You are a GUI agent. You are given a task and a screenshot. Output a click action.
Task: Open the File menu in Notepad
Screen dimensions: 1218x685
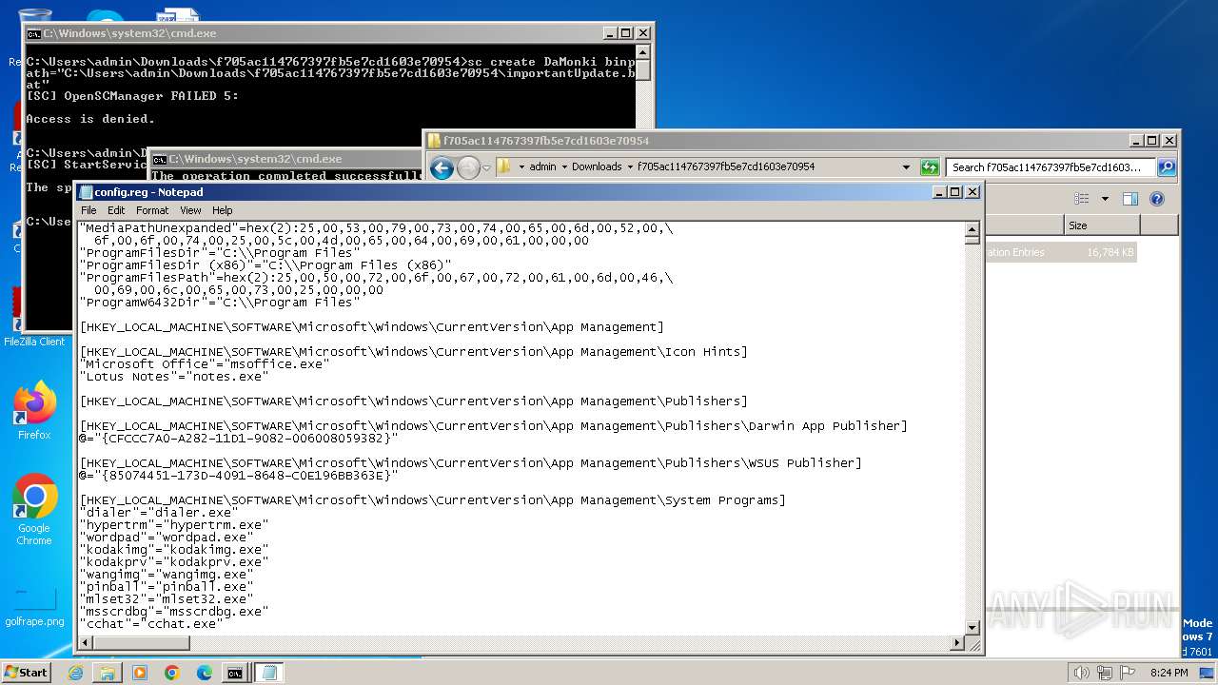(x=88, y=210)
